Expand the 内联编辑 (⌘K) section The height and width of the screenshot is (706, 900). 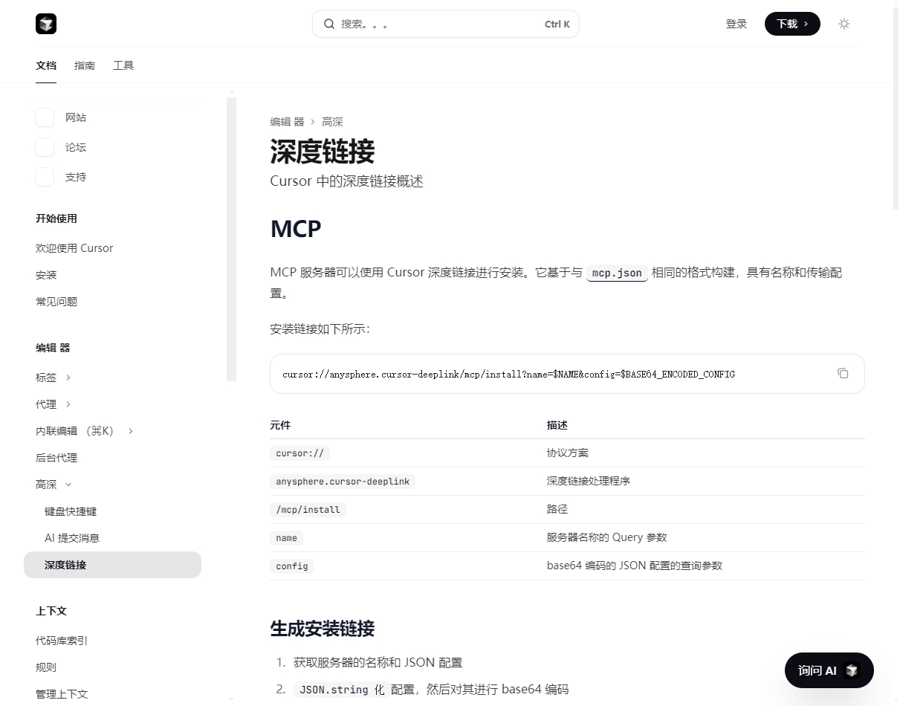(x=131, y=431)
